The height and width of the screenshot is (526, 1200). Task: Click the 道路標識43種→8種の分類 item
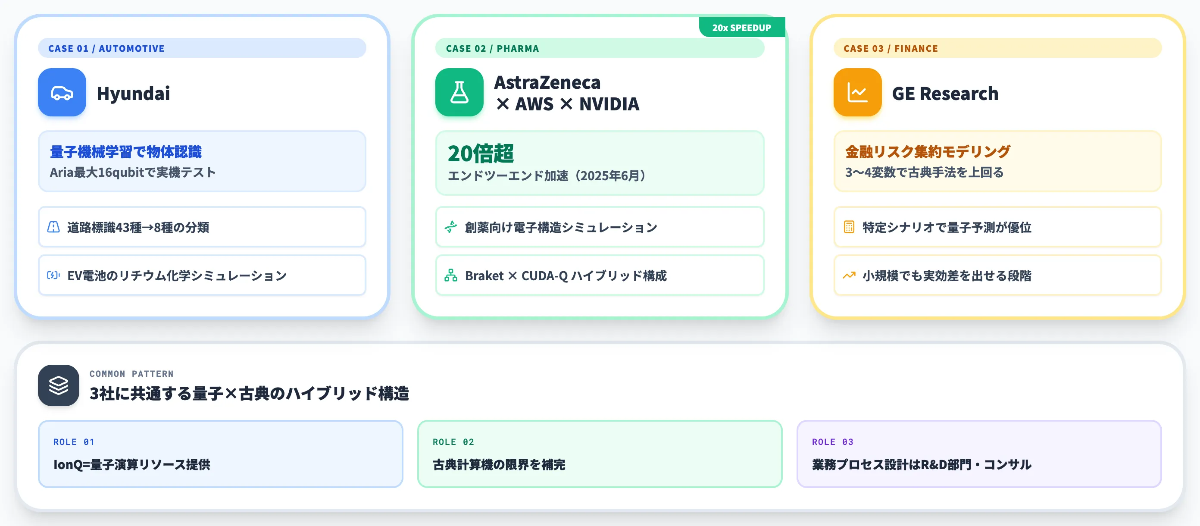pyautogui.click(x=202, y=227)
